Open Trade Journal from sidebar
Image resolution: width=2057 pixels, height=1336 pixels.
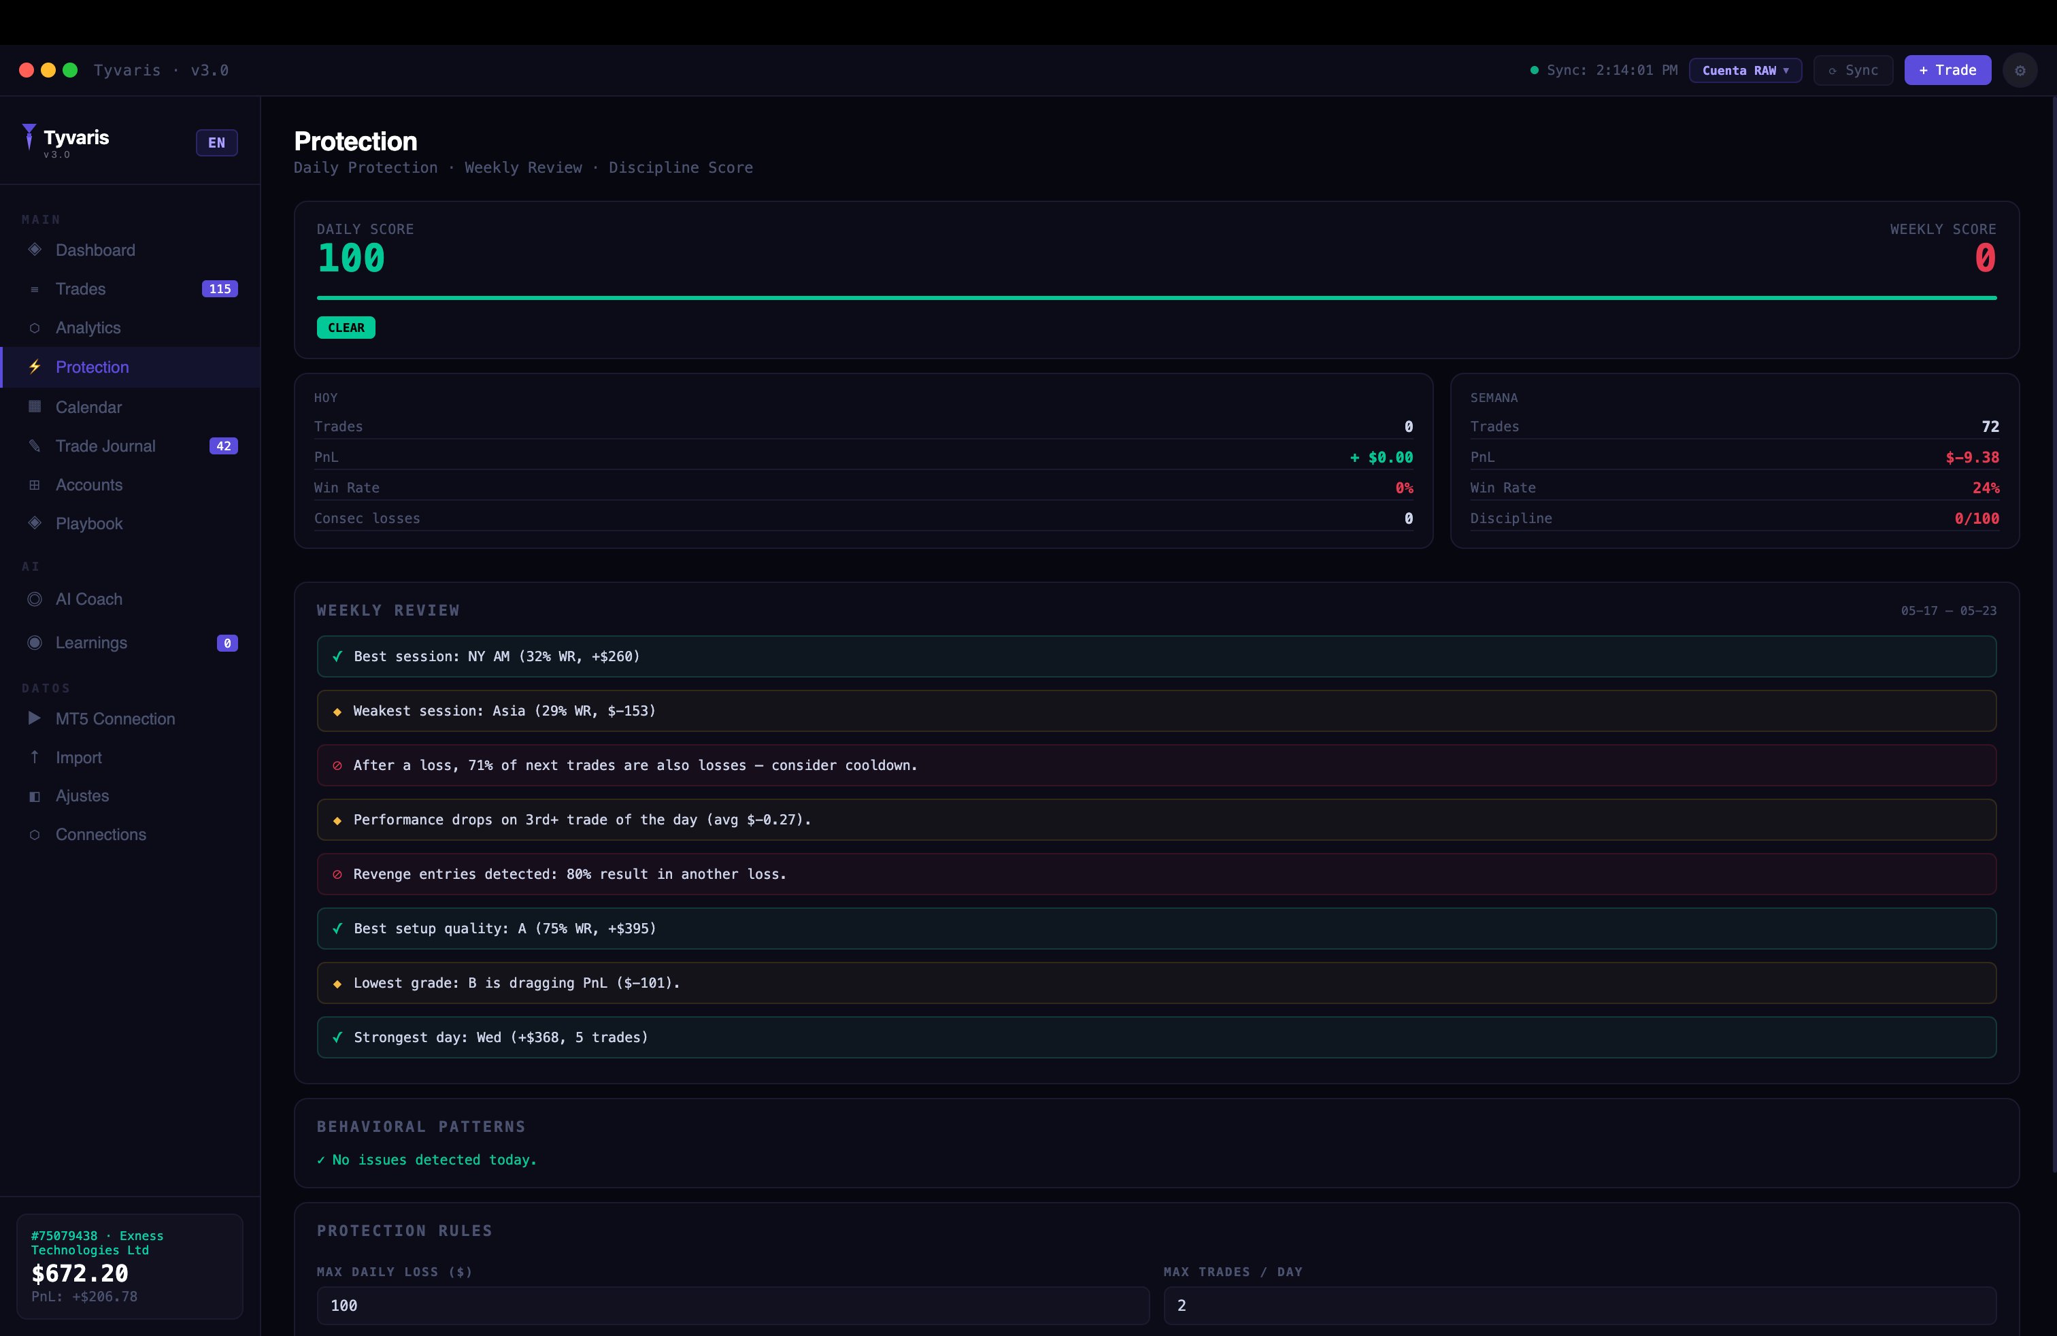(130, 446)
